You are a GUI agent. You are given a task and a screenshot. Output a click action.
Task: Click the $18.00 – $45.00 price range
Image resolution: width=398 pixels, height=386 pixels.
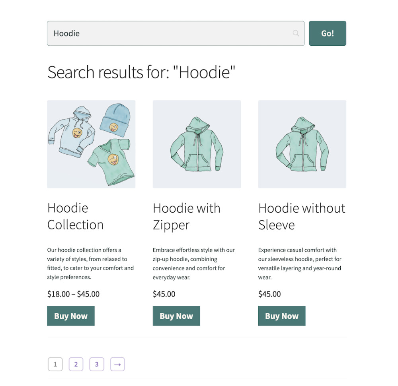click(74, 294)
